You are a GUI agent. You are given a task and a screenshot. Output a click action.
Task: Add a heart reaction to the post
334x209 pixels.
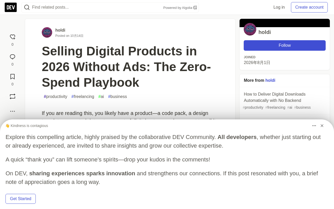pyautogui.click(x=13, y=37)
